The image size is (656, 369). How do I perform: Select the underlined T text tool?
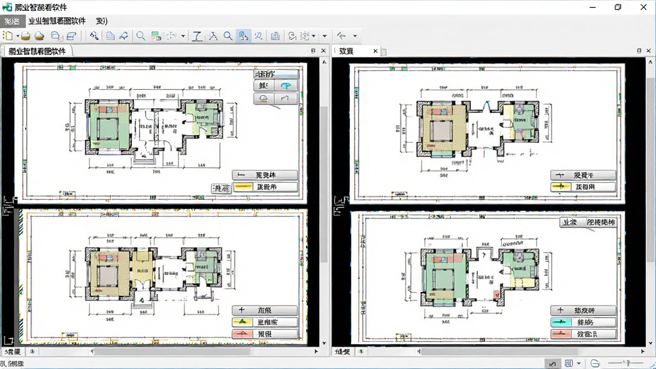[x=197, y=36]
